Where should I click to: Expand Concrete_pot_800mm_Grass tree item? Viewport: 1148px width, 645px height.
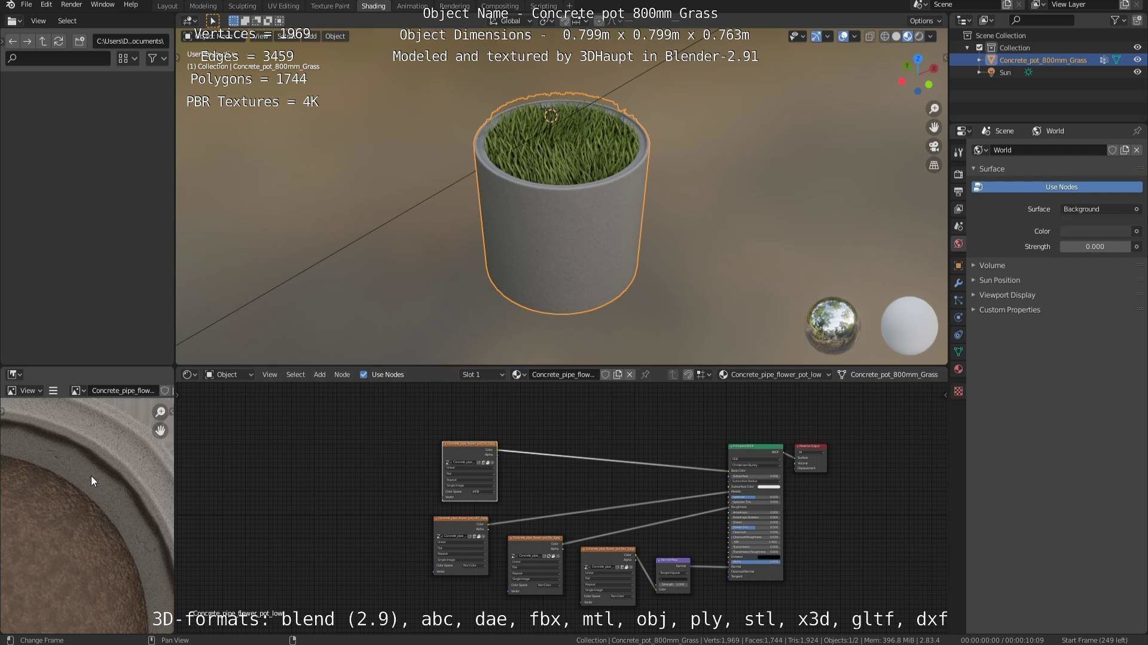[x=979, y=60]
